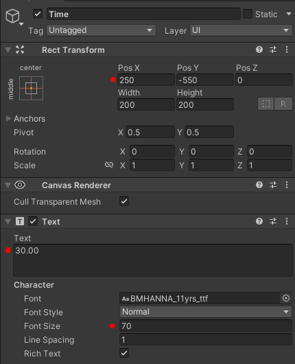
Task: Toggle the Time object active checkbox
Action: (38, 14)
